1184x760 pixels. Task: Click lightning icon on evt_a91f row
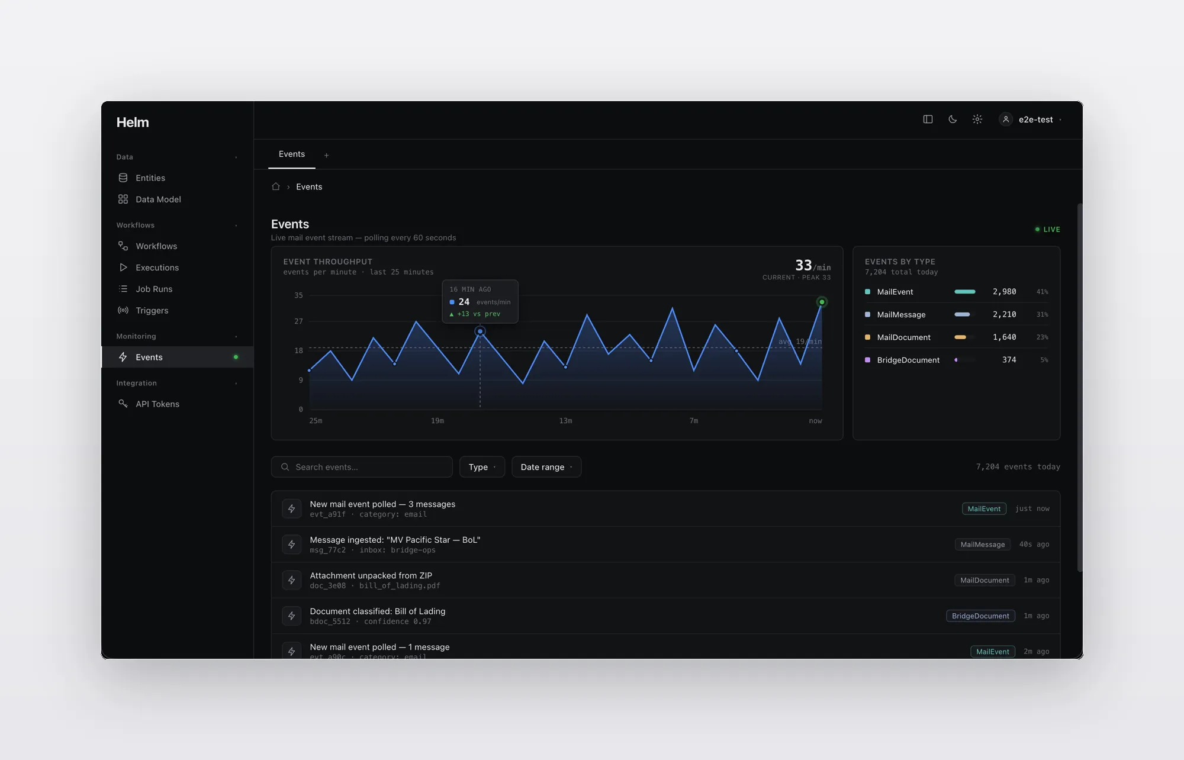pyautogui.click(x=292, y=508)
